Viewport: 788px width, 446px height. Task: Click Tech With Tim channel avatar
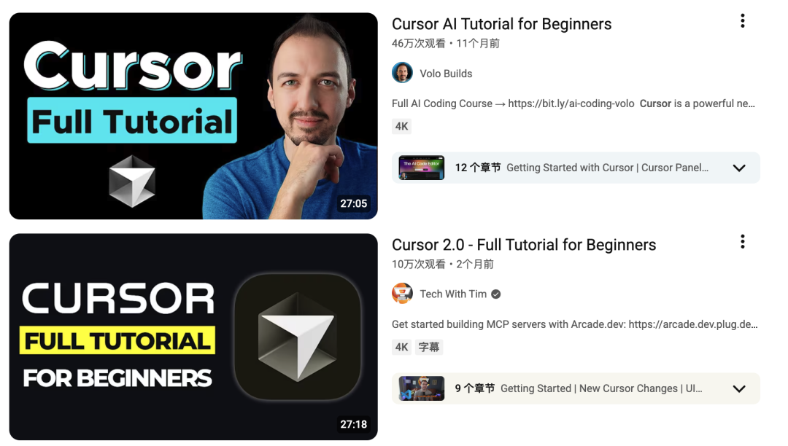[402, 294]
